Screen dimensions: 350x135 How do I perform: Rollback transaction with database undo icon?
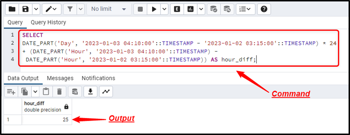227,9
